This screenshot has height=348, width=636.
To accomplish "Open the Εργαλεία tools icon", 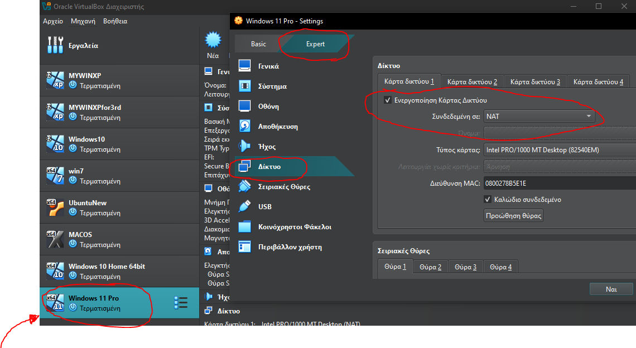I will pyautogui.click(x=55, y=45).
